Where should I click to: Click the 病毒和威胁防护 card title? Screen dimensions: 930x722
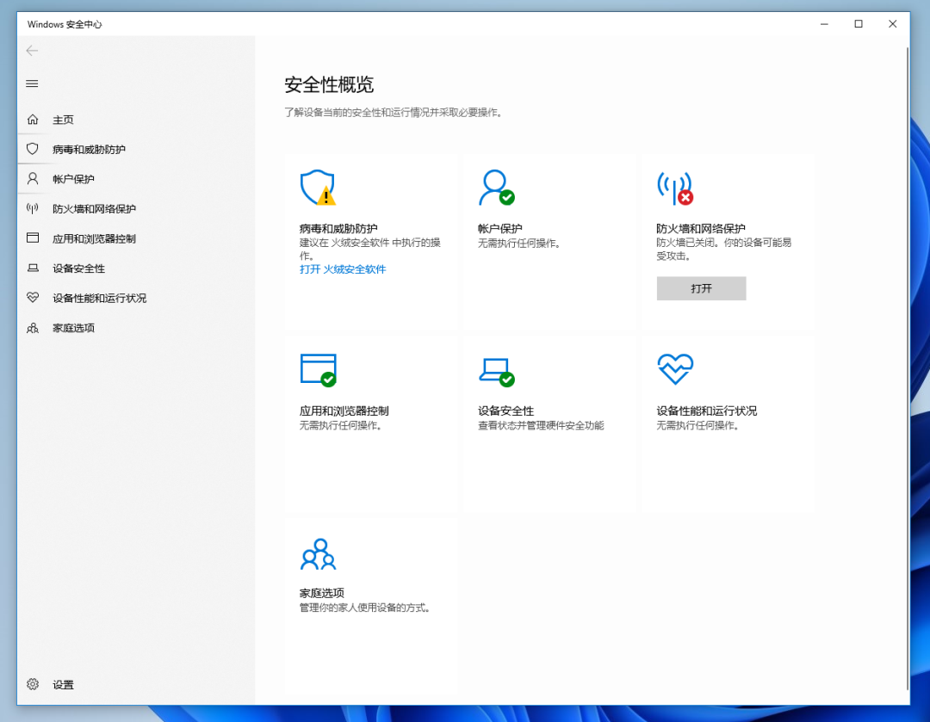point(338,228)
